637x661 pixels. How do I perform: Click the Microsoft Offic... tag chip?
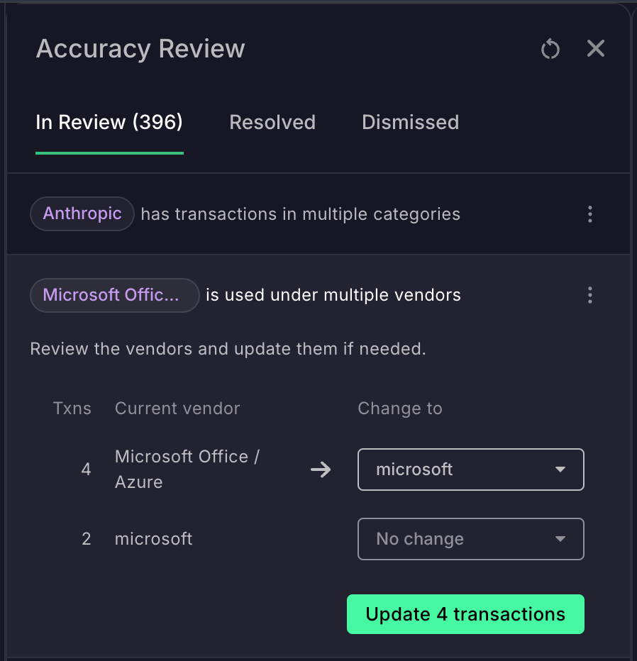[x=115, y=295]
